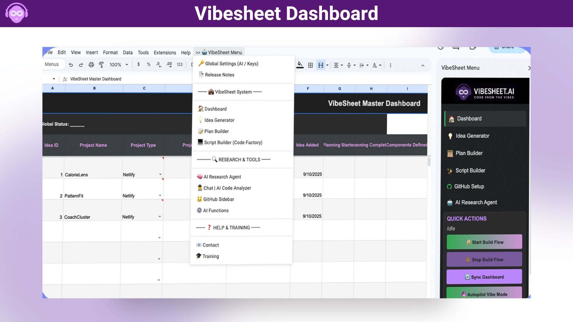573x322 pixels.
Task: Select Script Builder (Code Factory) menu entry
Action: coord(233,143)
